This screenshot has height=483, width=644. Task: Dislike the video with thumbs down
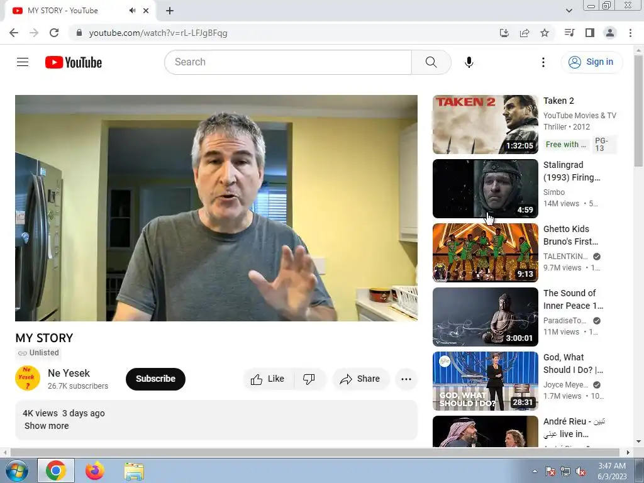coord(309,379)
